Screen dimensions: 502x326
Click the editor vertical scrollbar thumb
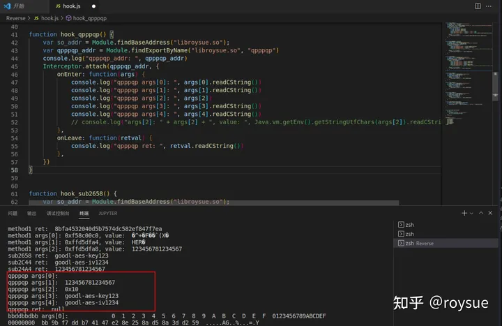(x=495, y=86)
